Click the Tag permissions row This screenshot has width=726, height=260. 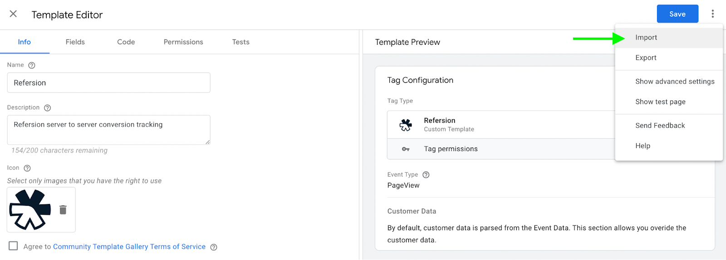(501, 149)
